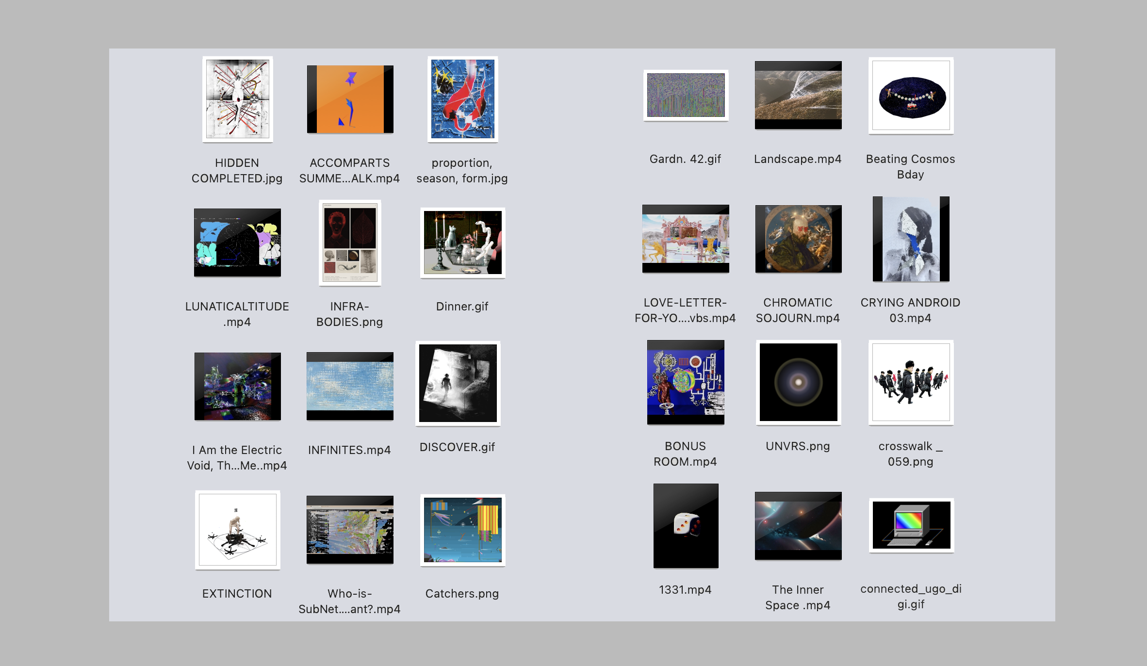
Task: Click the LUNATICALTITUDE.mp4 thumbnail
Action: pos(237,243)
